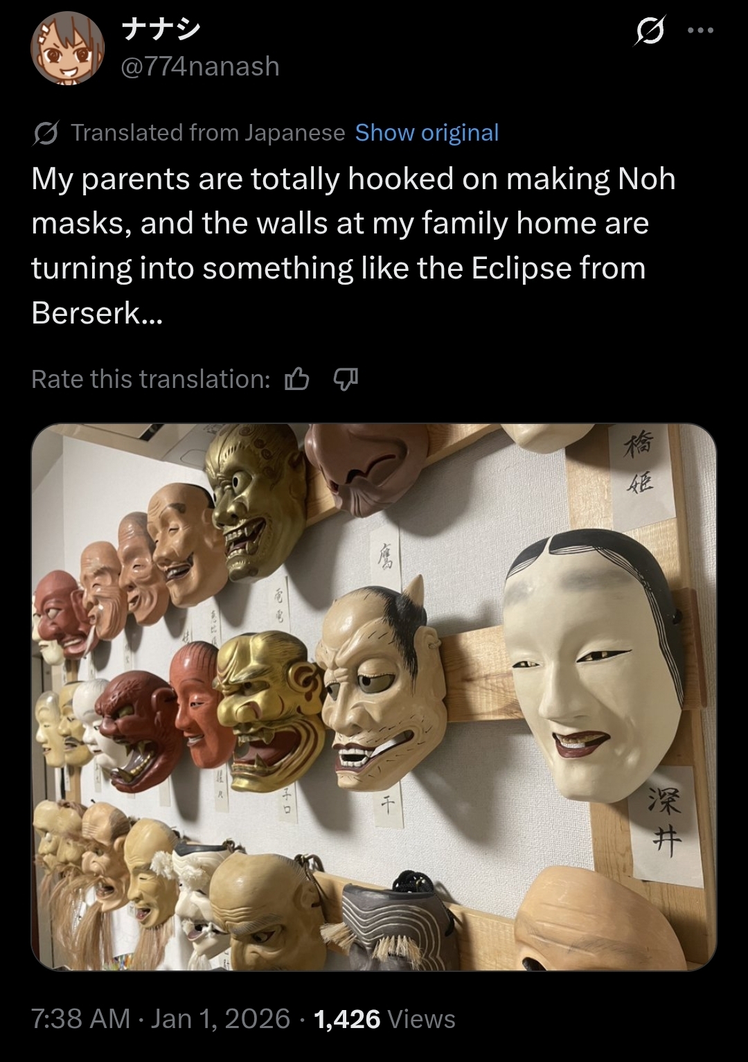Click the thumbs down translation rating
748x1062 pixels.
[346, 379]
